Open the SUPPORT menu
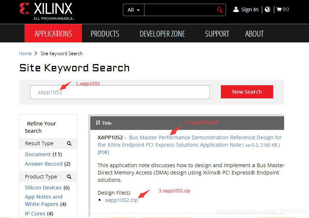309x218 pixels. (x=217, y=34)
